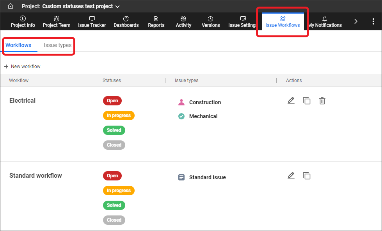Screen dimensions: 382x231
Task: Go to the Dashboards tab
Action: 126,22
